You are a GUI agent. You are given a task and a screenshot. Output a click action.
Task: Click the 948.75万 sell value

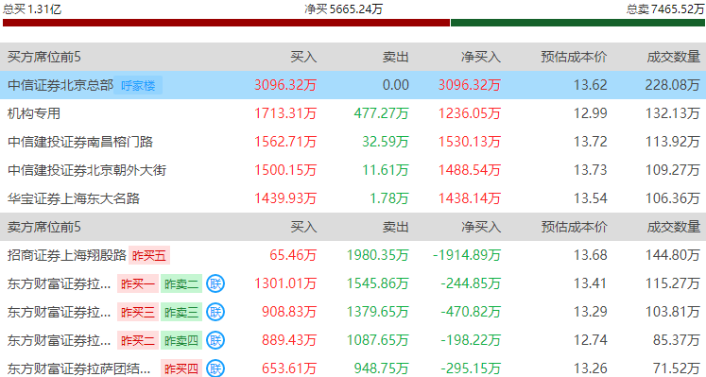point(382,368)
